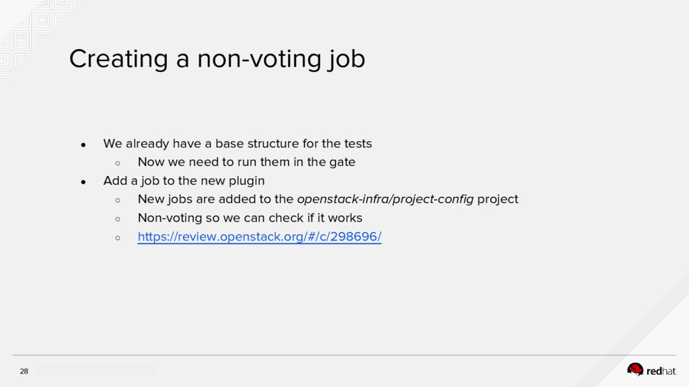Open the review.openstack.org 298696 link
Image resolution: width=689 pixels, height=387 pixels.
pos(259,237)
